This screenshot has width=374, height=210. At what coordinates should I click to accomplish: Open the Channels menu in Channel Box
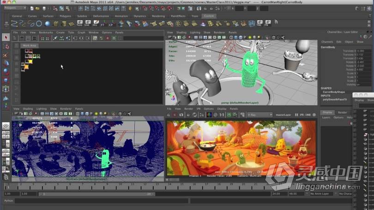click(327, 42)
